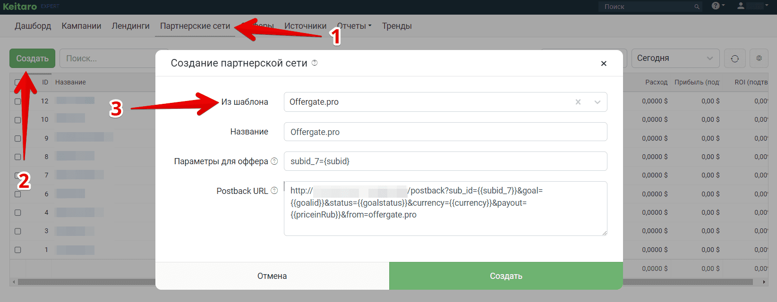Open the user account menu
Viewport: 777px width, 302px height.
(753, 6)
